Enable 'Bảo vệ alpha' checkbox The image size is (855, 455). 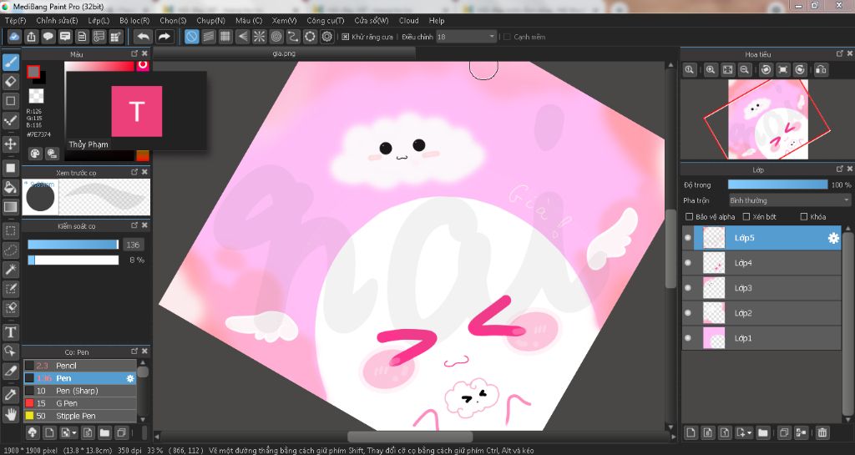[x=689, y=217]
